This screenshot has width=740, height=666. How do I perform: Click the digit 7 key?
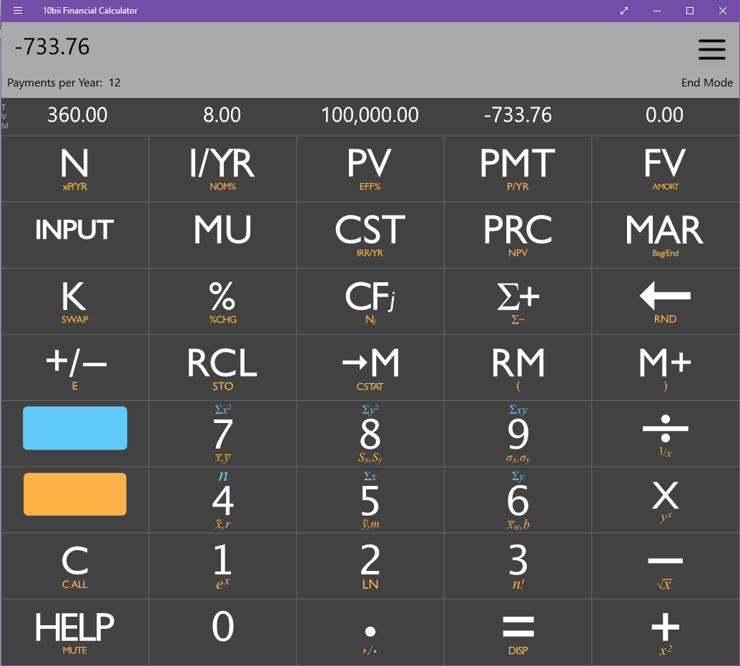[x=223, y=434]
